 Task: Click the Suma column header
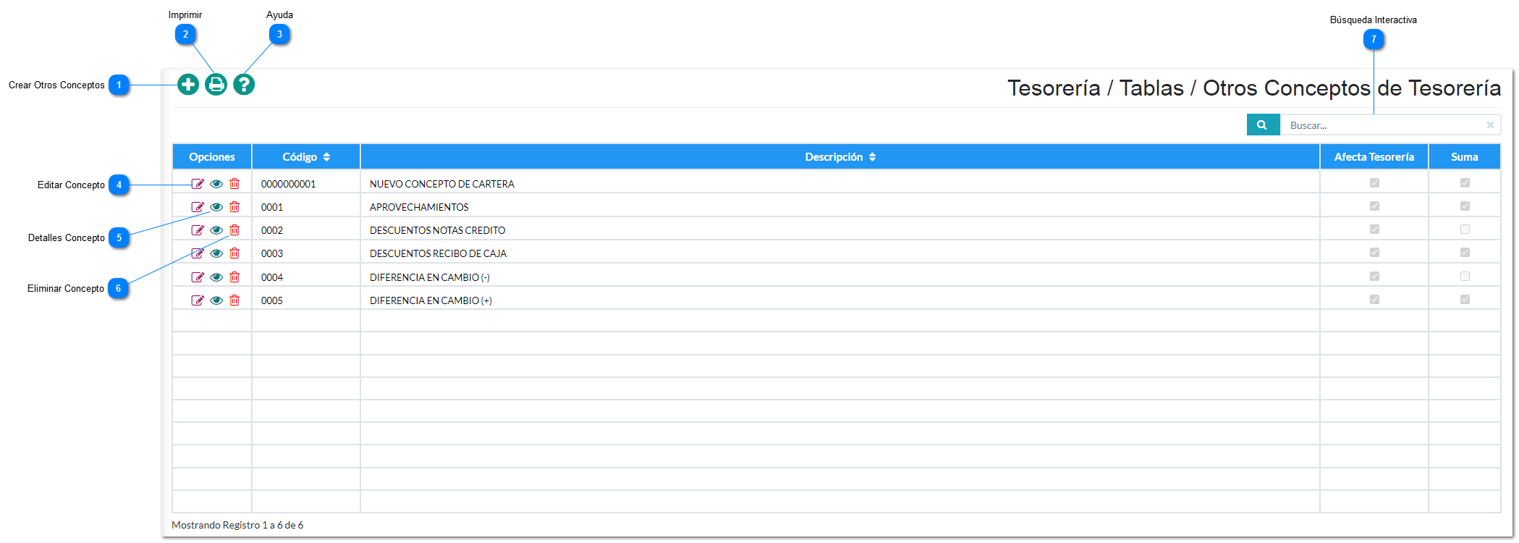[1465, 157]
